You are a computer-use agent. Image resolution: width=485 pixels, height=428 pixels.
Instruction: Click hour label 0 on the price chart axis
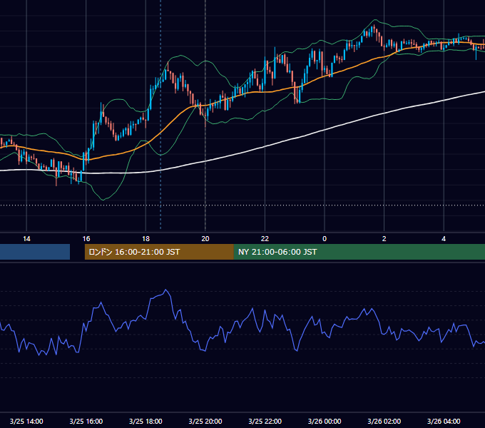[325, 239]
